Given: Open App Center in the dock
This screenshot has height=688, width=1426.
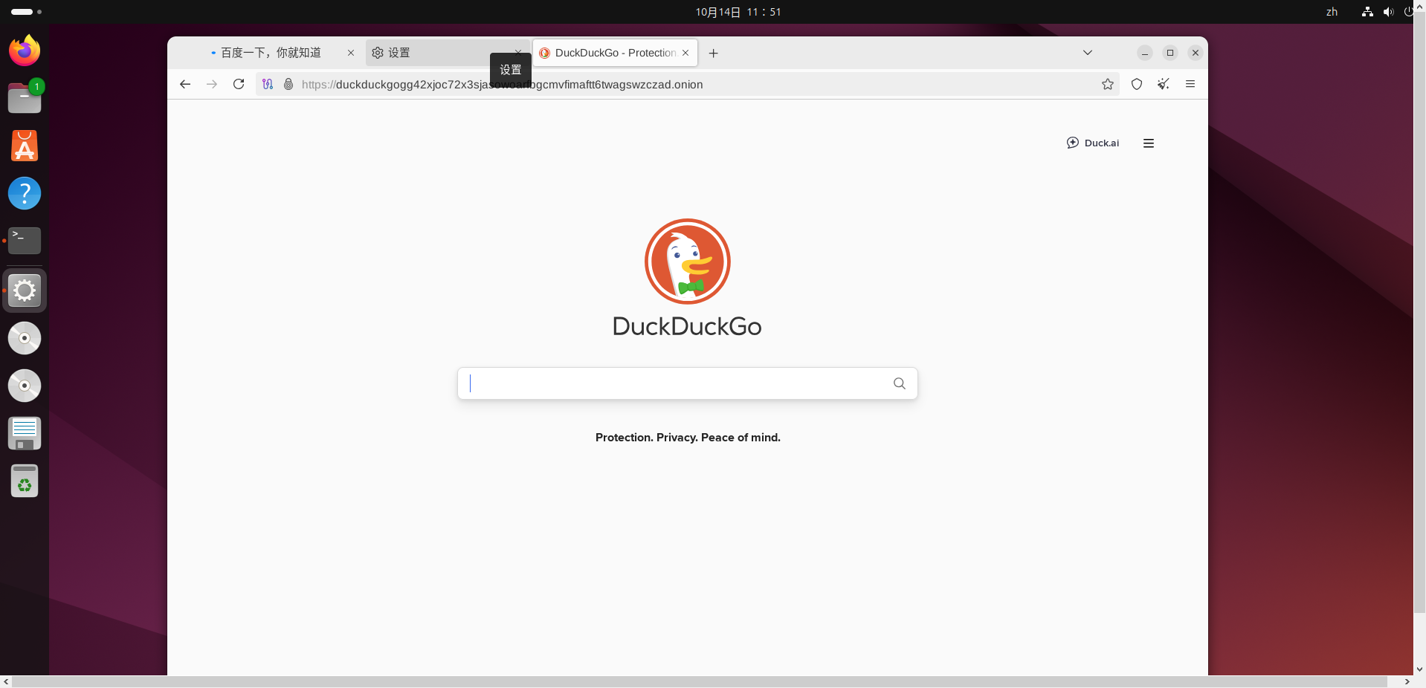Looking at the screenshot, I should (x=25, y=146).
